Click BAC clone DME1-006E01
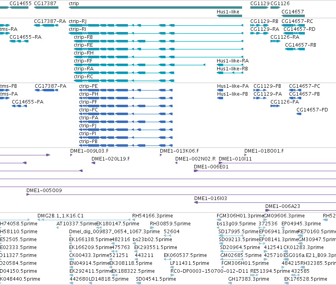The image size is (336, 285). [211, 167]
